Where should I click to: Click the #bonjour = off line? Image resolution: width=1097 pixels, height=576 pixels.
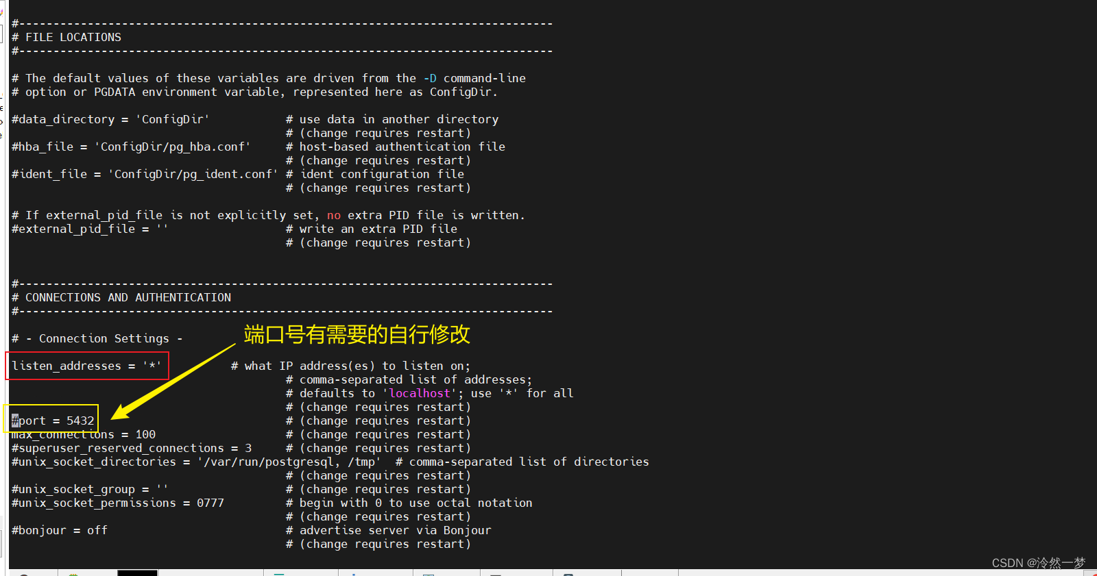tap(60, 530)
